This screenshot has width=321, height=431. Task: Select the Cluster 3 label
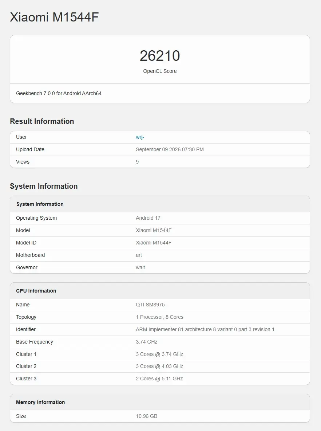(26, 379)
